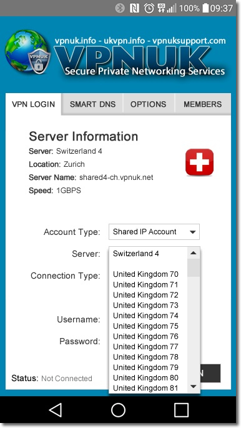Tap the recent apps square icon
This screenshot has width=241, height=428.
click(x=181, y=410)
